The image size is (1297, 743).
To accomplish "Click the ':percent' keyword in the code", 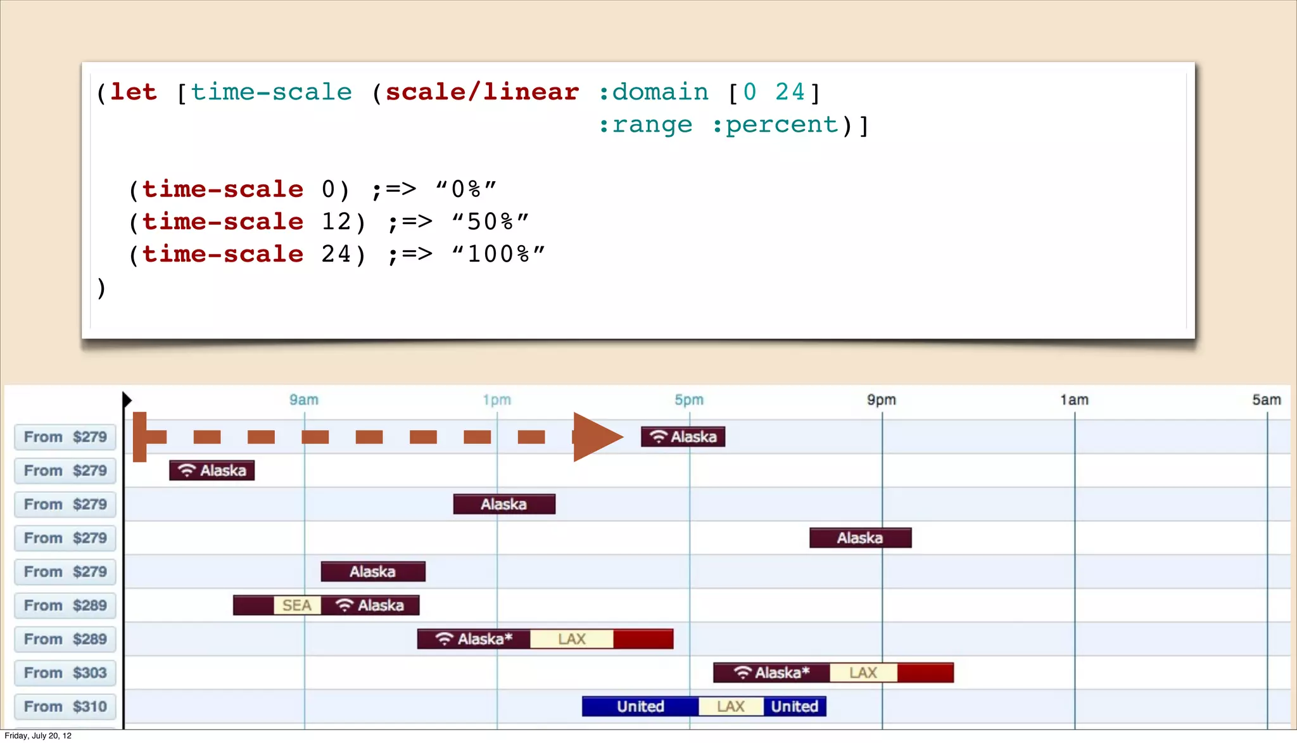I will coord(775,125).
